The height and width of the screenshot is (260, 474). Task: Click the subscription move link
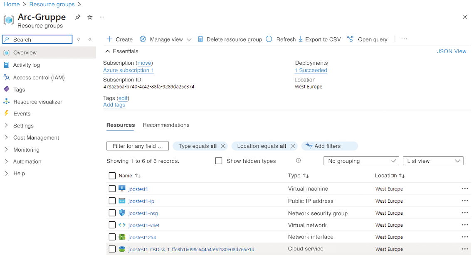pos(145,63)
